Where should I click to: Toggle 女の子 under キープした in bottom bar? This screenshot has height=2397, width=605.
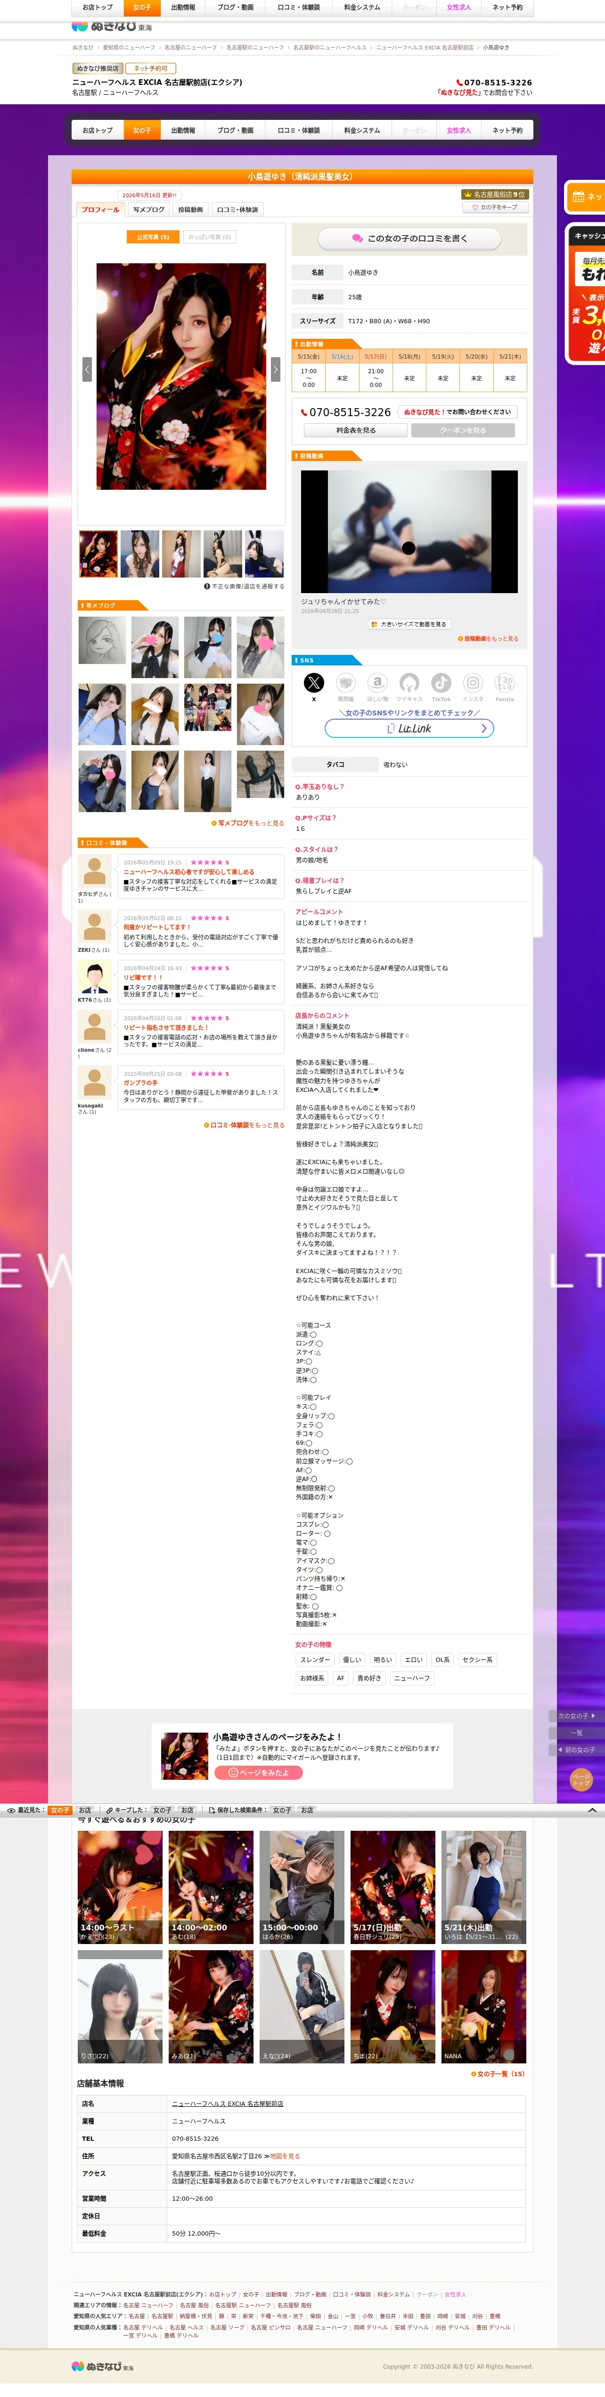click(163, 1811)
